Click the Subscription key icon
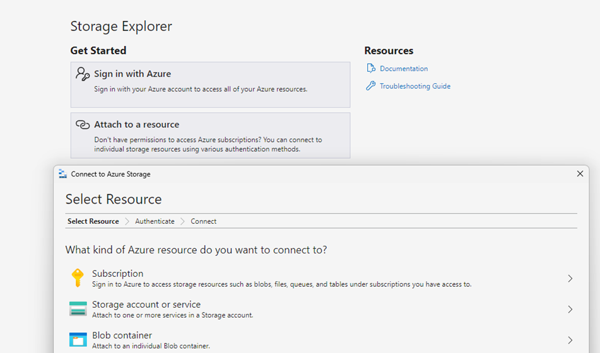This screenshot has height=353, width=600. 78,277
